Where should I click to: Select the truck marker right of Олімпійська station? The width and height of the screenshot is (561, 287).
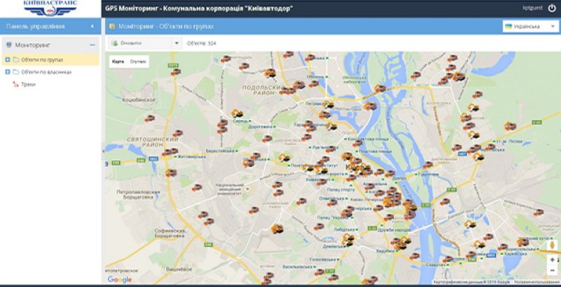(x=332, y=203)
